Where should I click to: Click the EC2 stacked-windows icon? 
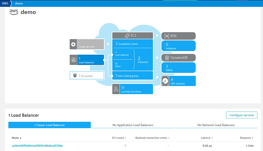(127, 35)
